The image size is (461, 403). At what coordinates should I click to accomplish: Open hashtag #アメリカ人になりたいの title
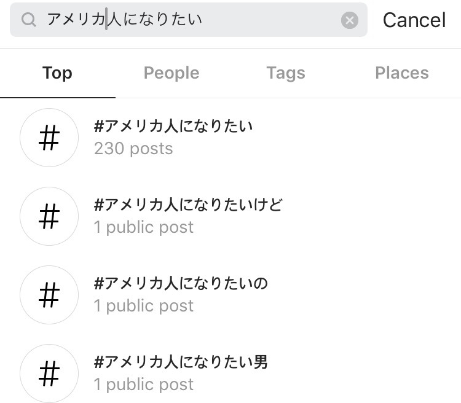181,283
